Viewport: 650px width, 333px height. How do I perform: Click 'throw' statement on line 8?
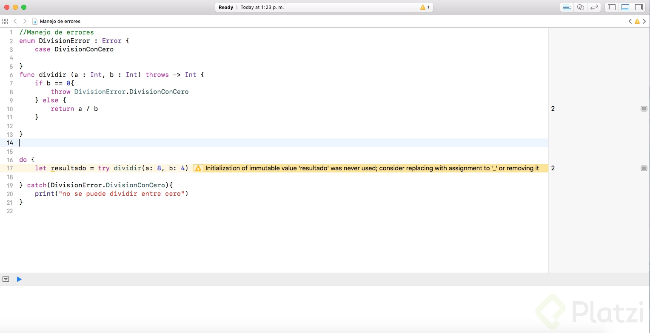[x=60, y=92]
